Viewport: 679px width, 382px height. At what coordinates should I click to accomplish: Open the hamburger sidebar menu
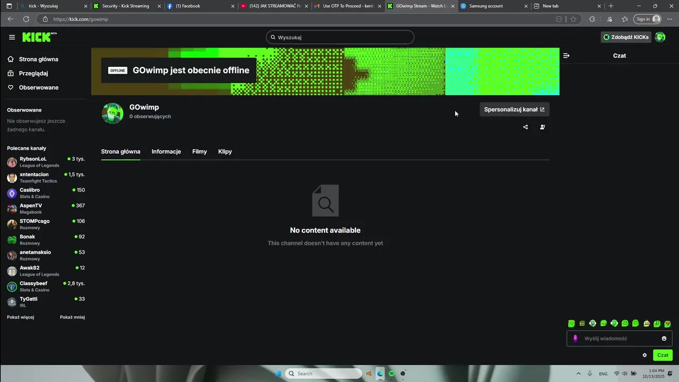pos(12,37)
